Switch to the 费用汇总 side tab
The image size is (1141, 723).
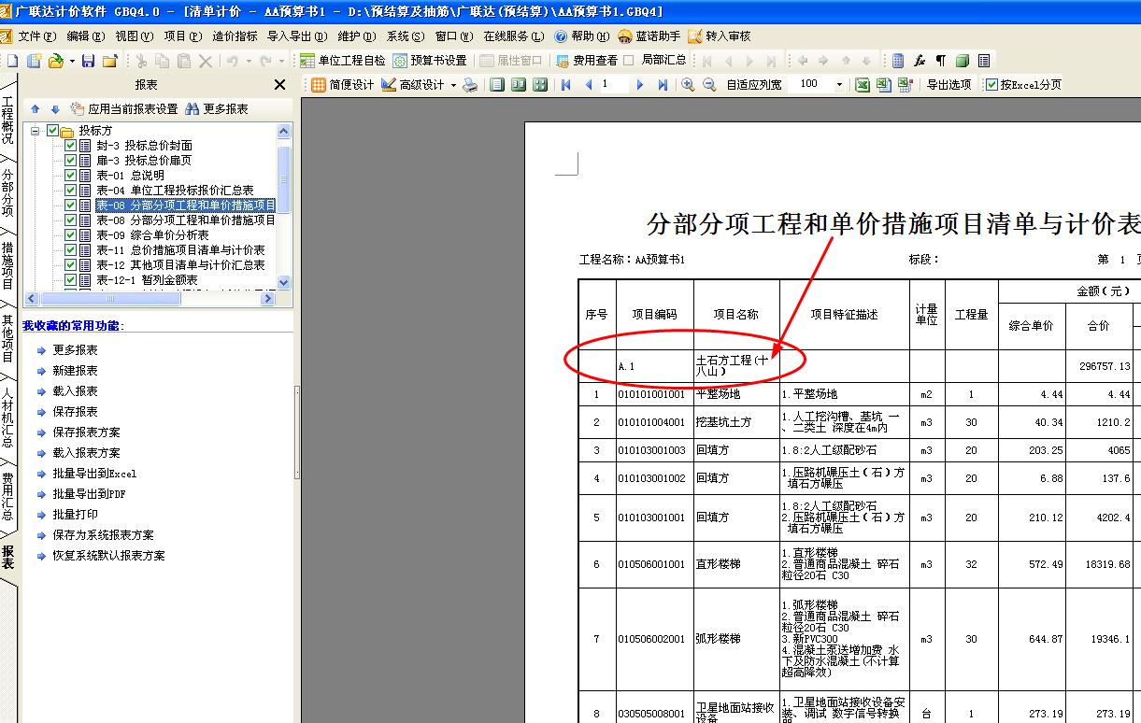(x=7, y=496)
